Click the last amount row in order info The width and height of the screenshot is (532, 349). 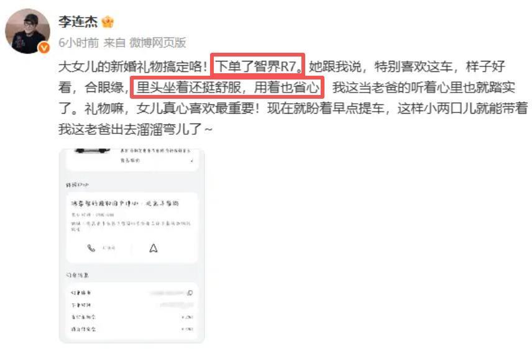132,329
